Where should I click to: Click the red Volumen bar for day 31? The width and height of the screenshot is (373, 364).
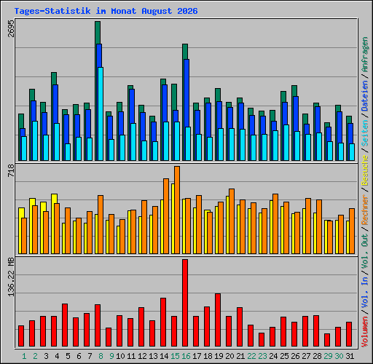(349, 334)
